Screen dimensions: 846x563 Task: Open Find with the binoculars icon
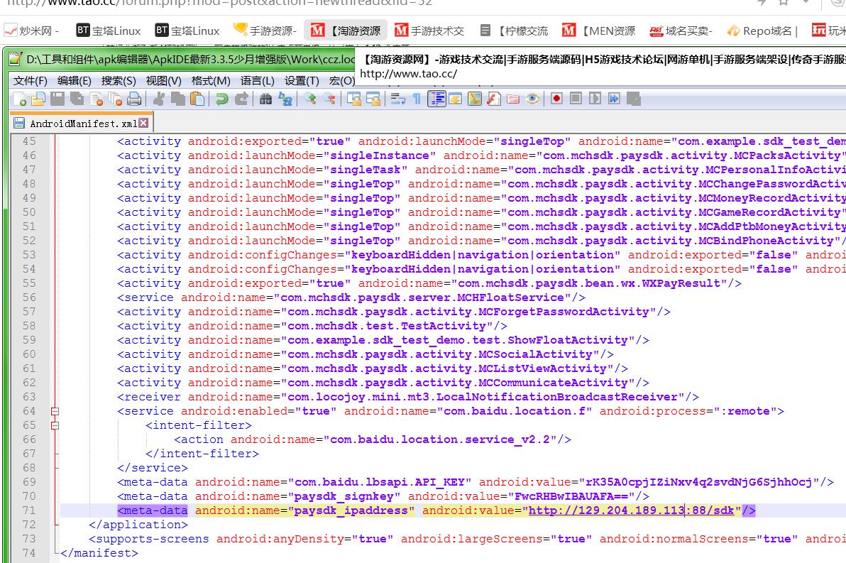266,99
